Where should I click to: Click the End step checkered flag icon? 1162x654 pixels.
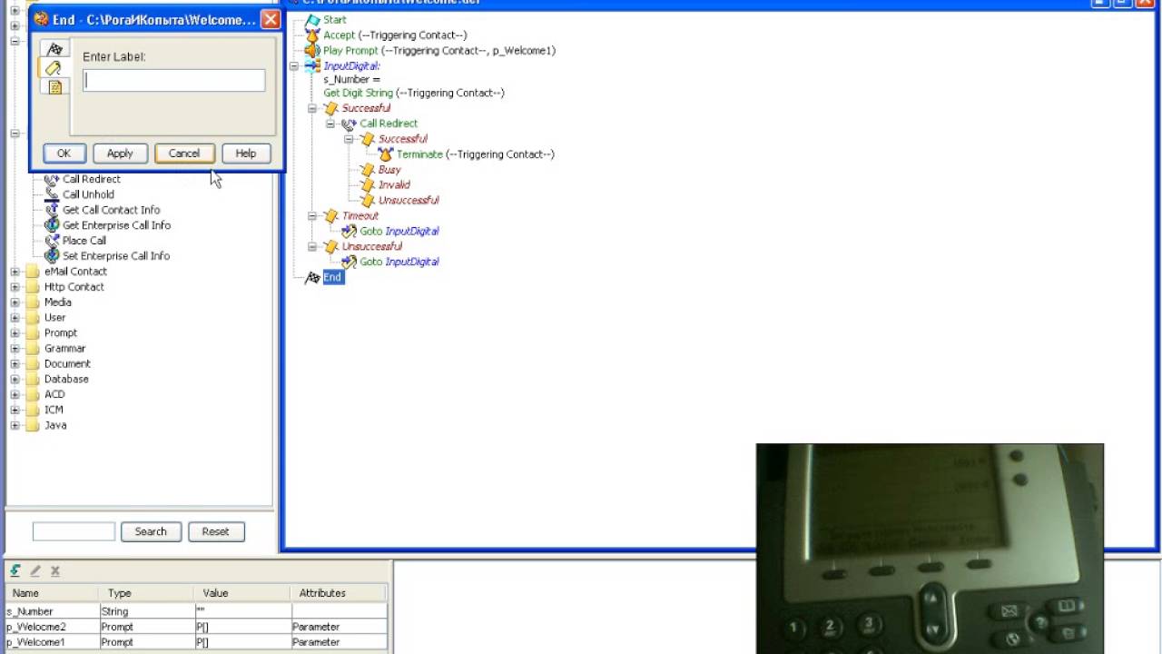click(x=312, y=278)
